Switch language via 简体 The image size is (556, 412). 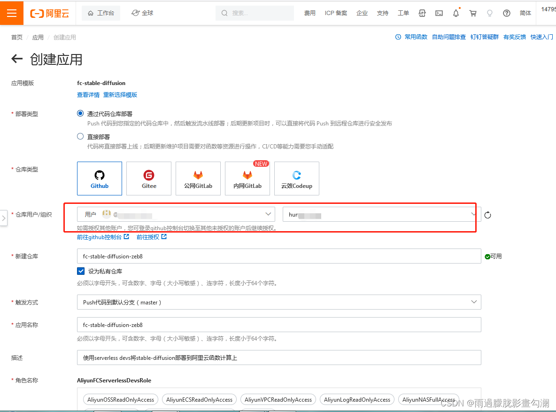(x=525, y=13)
